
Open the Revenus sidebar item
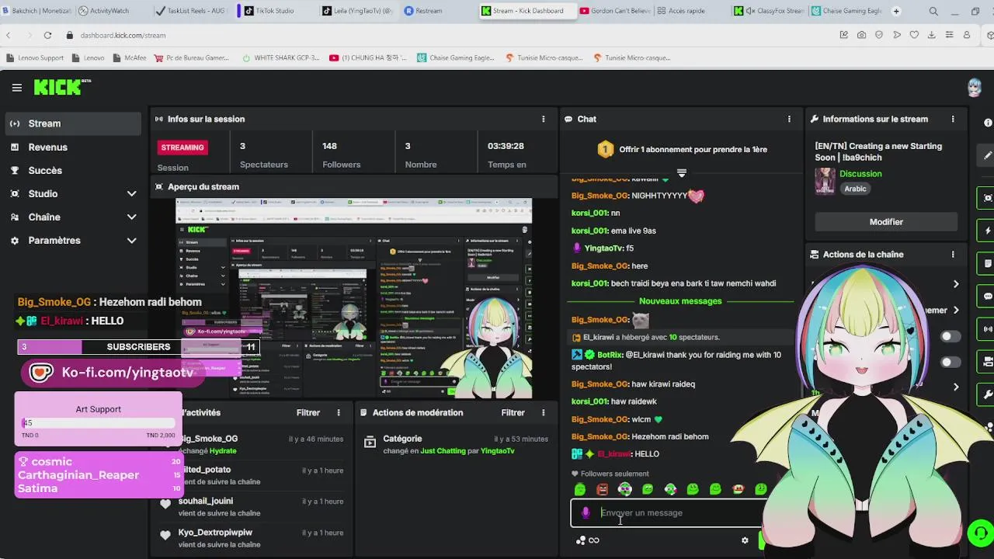(x=74, y=147)
